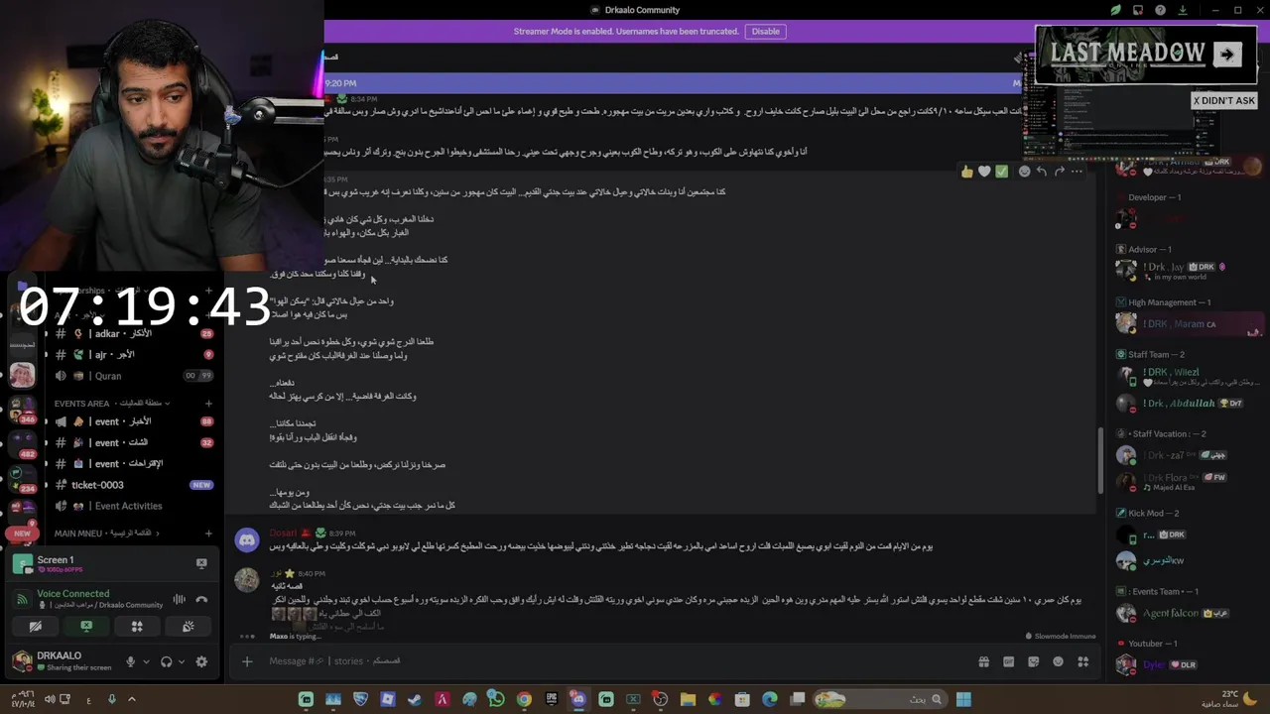Dismiss the promotion with X DIDN'T ASK
This screenshot has height=714, width=1270.
click(1223, 100)
